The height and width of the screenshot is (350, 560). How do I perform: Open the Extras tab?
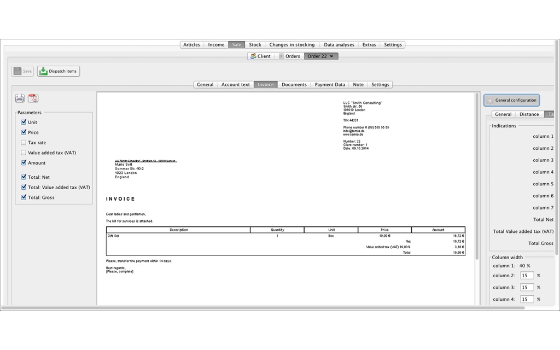coord(369,45)
